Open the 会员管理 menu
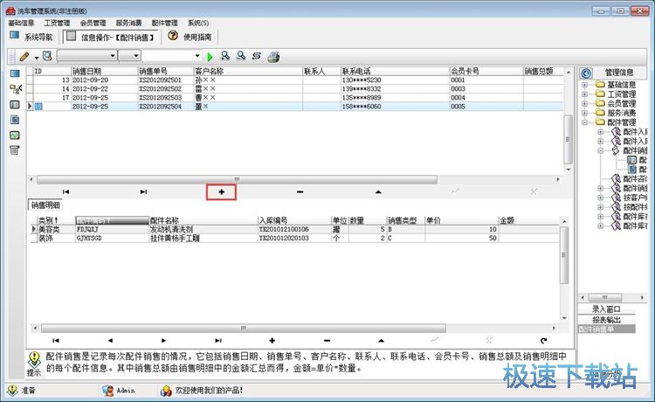The height and width of the screenshot is (402, 655). coord(93,23)
